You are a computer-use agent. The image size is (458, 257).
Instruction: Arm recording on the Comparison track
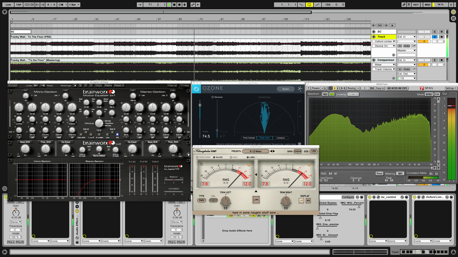[x=442, y=60]
